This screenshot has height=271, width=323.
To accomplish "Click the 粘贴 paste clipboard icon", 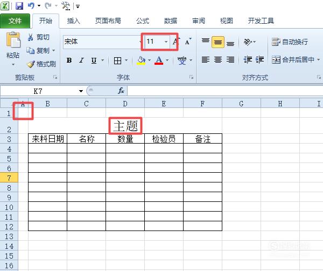I will click(x=13, y=40).
